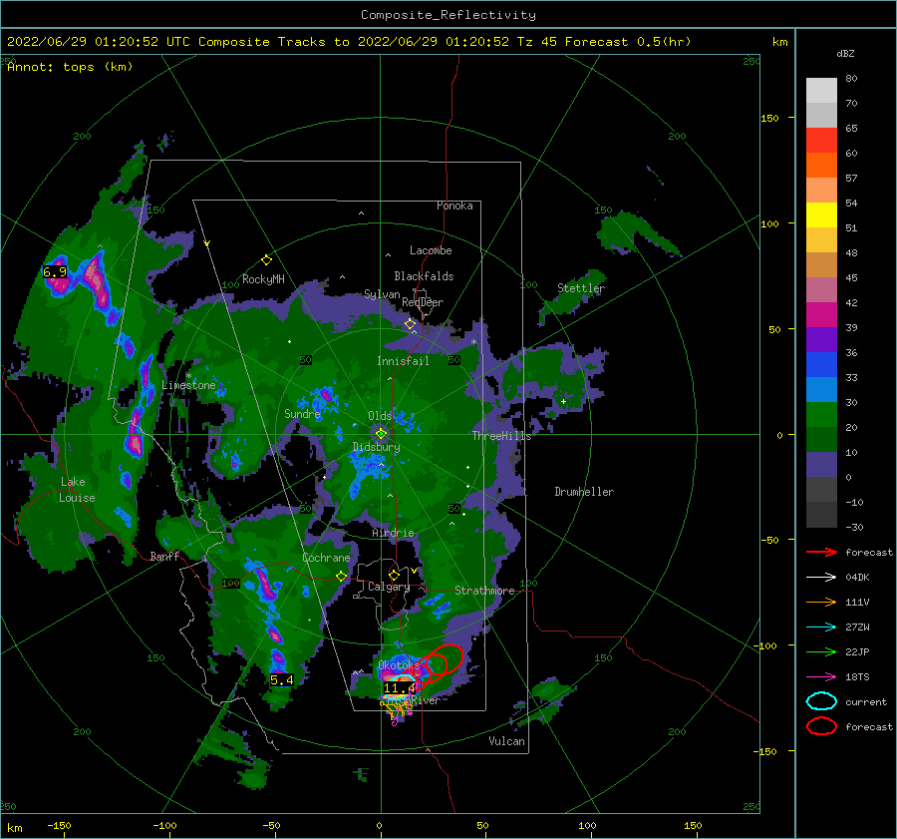
Task: Click the cyan current ellipse legend icon
Action: click(821, 701)
